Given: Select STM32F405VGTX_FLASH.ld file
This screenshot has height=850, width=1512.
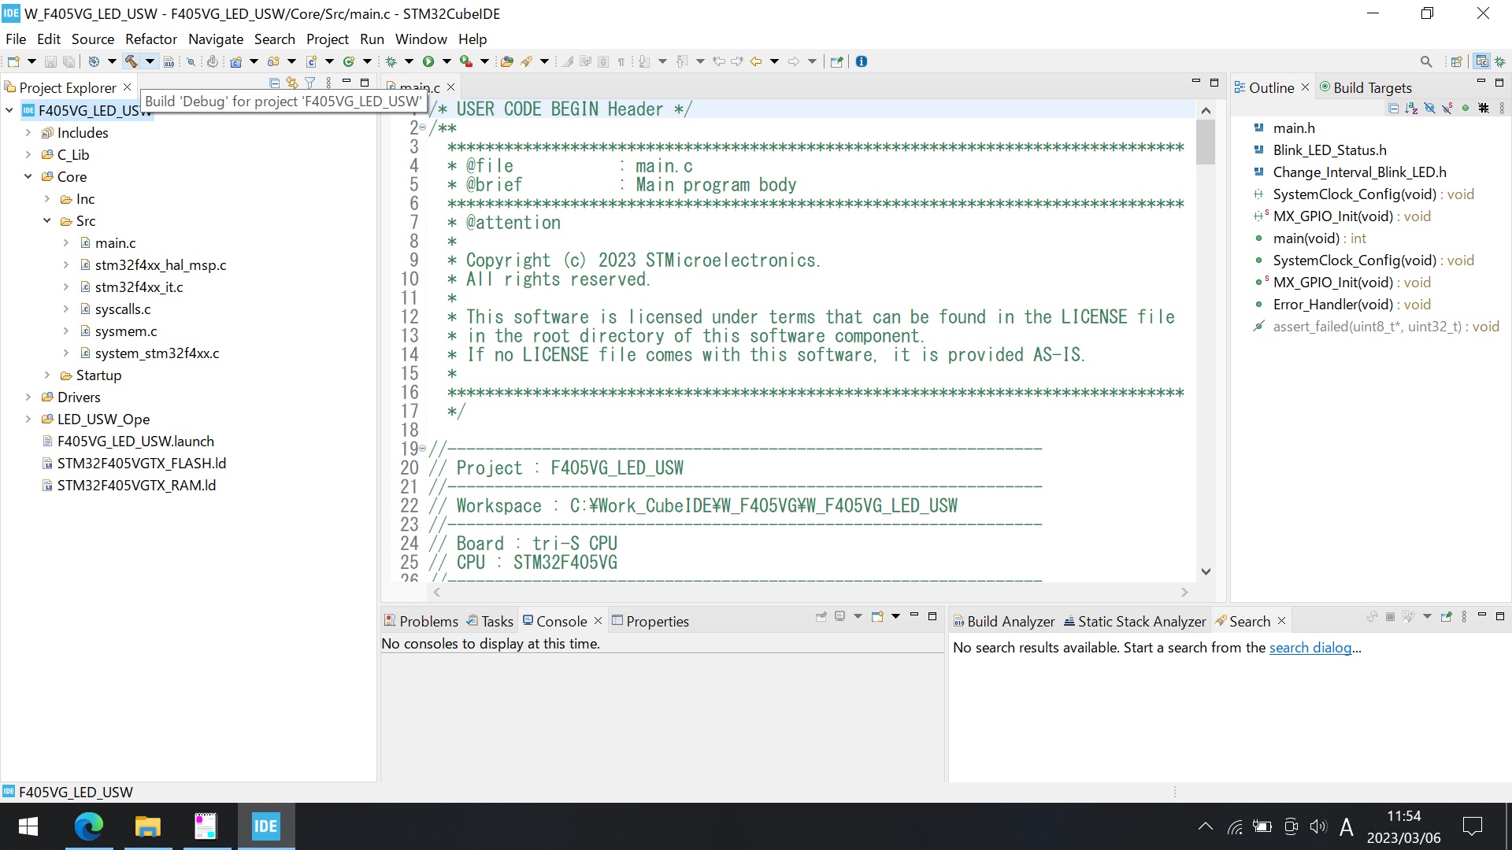Looking at the screenshot, I should [141, 464].
